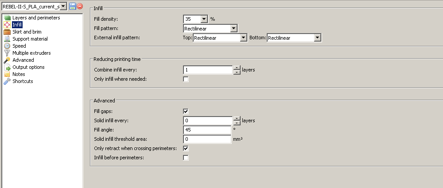
Task: Select the Advanced wand icon
Action: click(x=7, y=60)
